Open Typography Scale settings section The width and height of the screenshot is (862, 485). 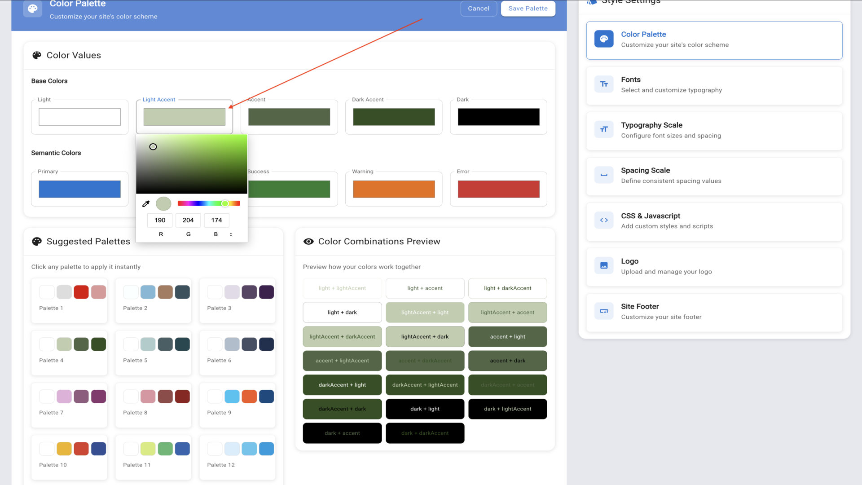[714, 130]
